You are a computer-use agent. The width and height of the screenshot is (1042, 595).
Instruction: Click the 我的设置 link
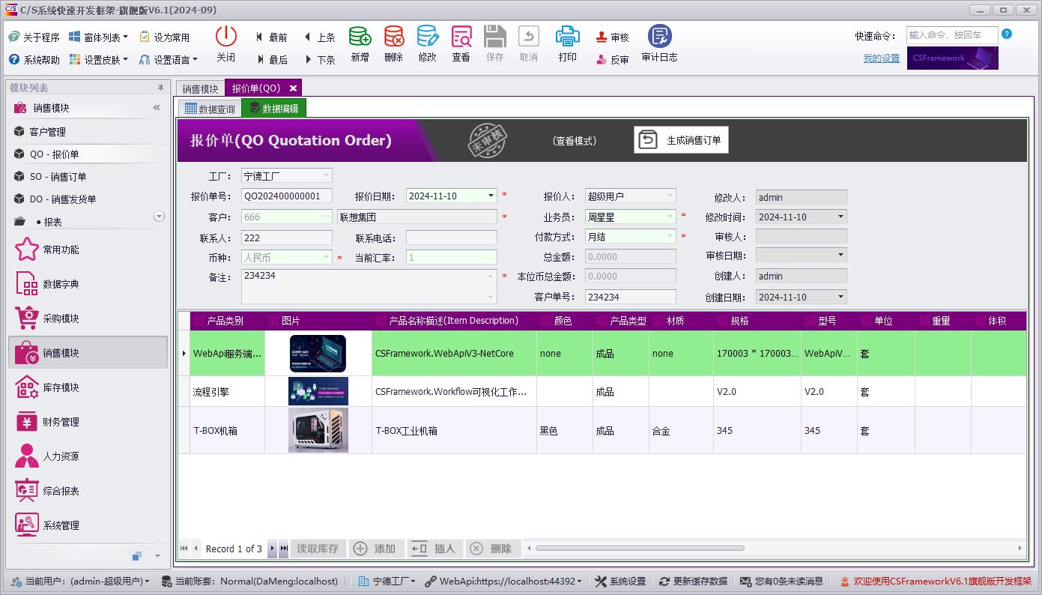coord(881,58)
